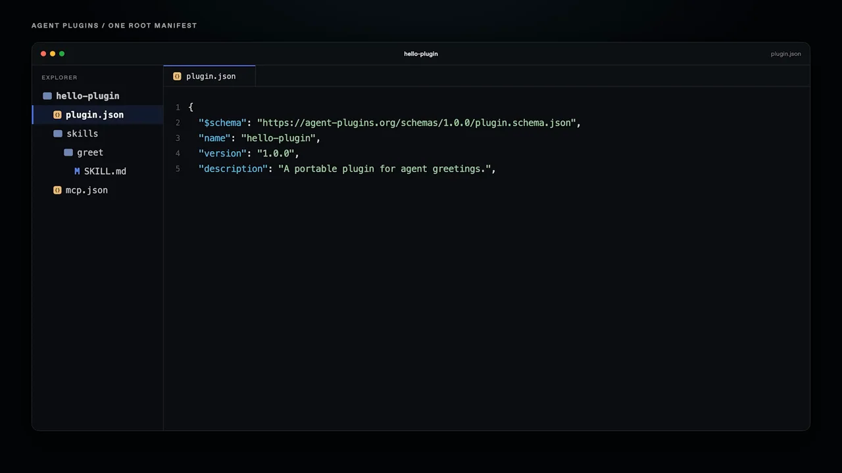Image resolution: width=842 pixels, height=473 pixels.
Task: Click the plugin.json label at title bar right
Action: tap(785, 54)
